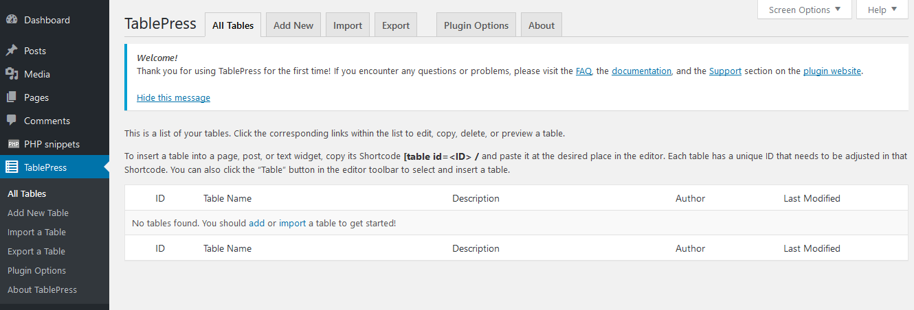Open Posts menu label in sidebar

tap(35, 51)
